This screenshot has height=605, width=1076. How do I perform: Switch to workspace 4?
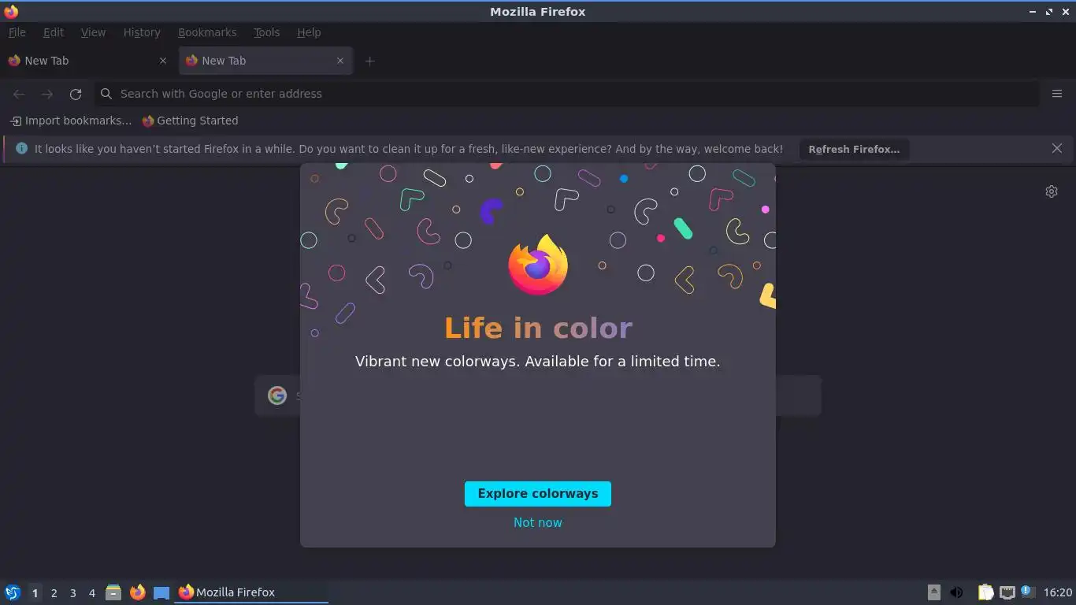click(91, 592)
